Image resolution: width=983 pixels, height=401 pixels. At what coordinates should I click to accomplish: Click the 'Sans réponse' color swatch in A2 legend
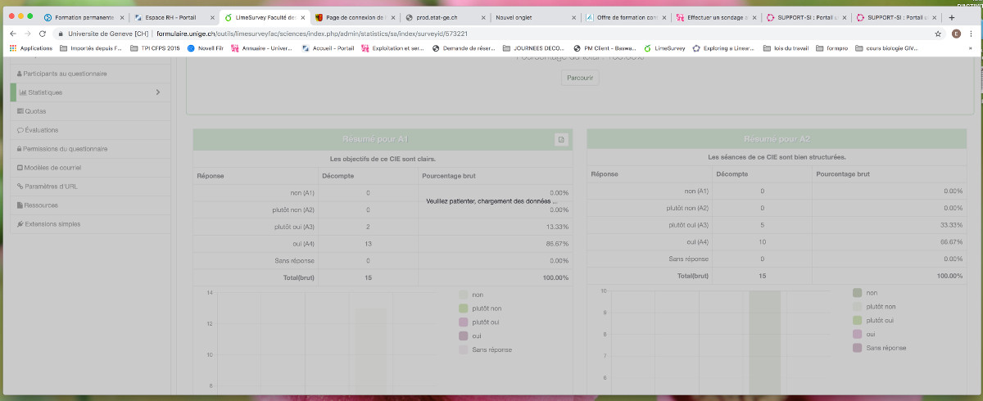pyautogui.click(x=857, y=348)
